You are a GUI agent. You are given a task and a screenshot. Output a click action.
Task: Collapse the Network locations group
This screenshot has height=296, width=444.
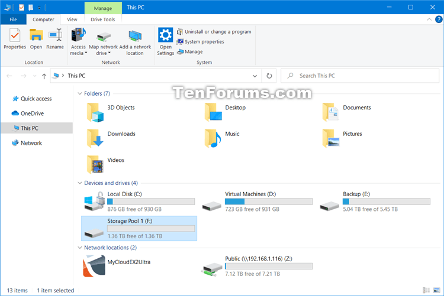80,248
